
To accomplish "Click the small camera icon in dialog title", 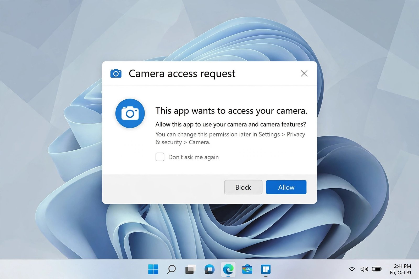I will tap(116, 73).
